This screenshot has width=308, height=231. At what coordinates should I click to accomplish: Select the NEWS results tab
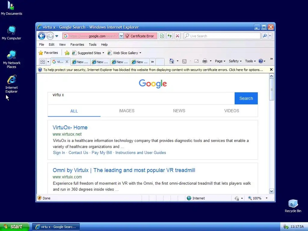(179, 111)
